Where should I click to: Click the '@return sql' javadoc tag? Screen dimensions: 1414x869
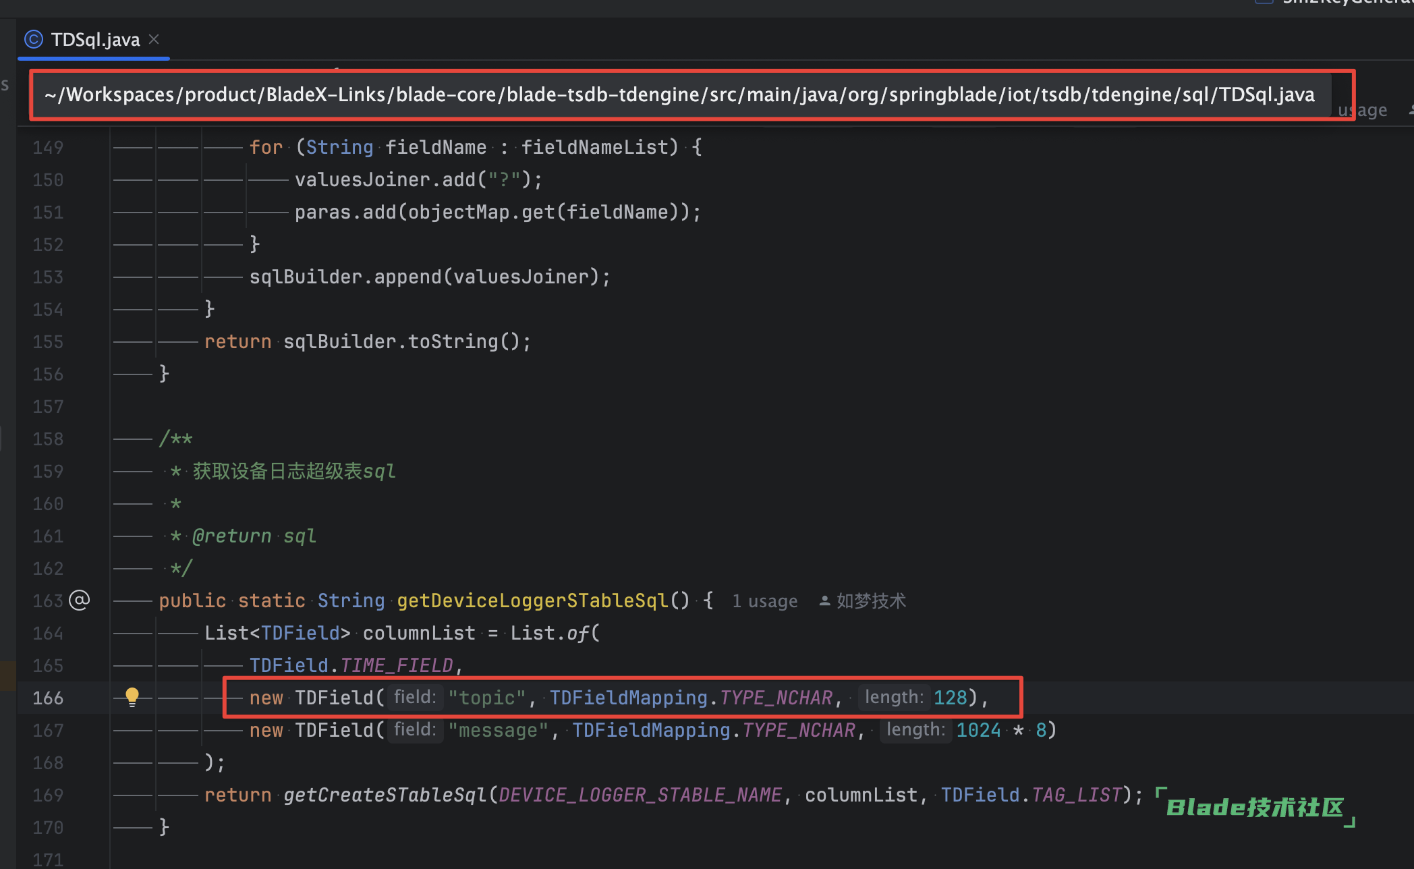click(254, 536)
